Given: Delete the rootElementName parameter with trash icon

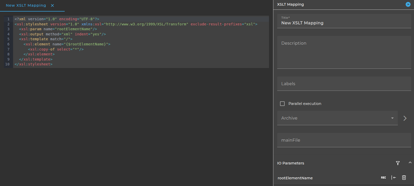Looking at the screenshot, I should point(404,178).
